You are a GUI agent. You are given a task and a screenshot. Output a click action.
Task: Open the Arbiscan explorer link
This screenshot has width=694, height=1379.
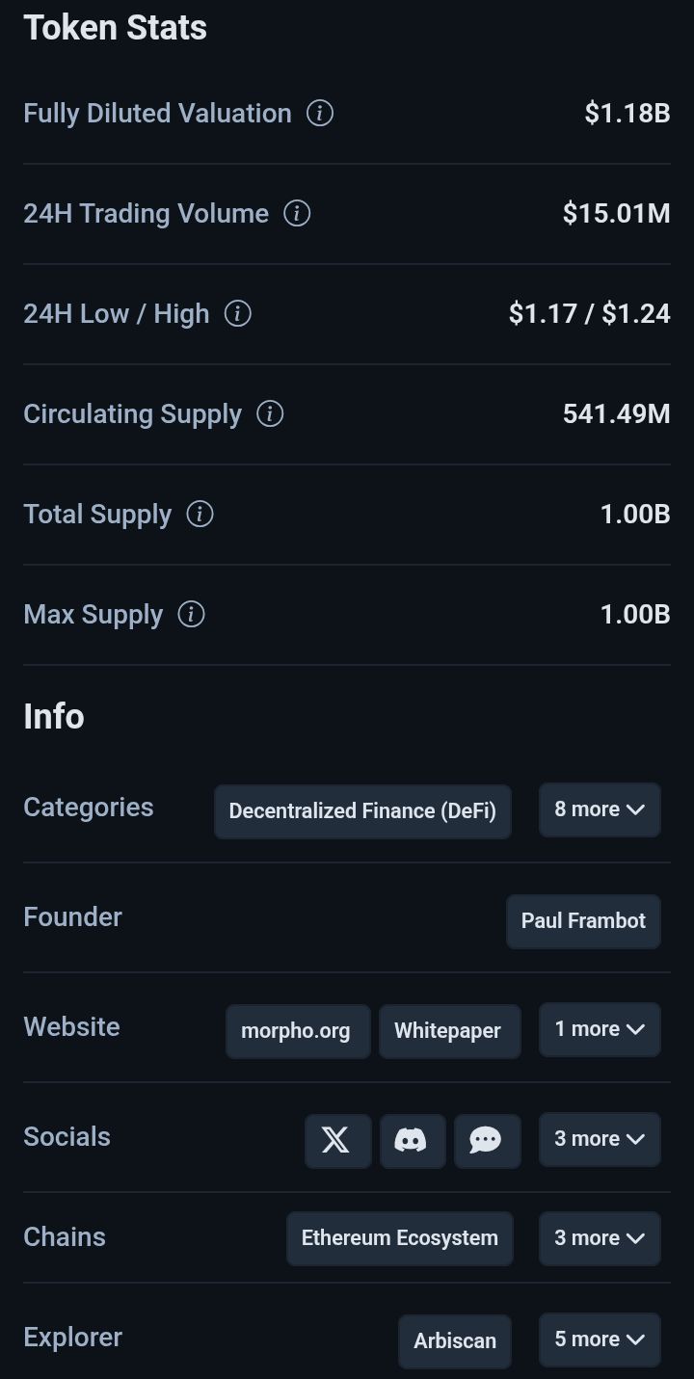[454, 1340]
